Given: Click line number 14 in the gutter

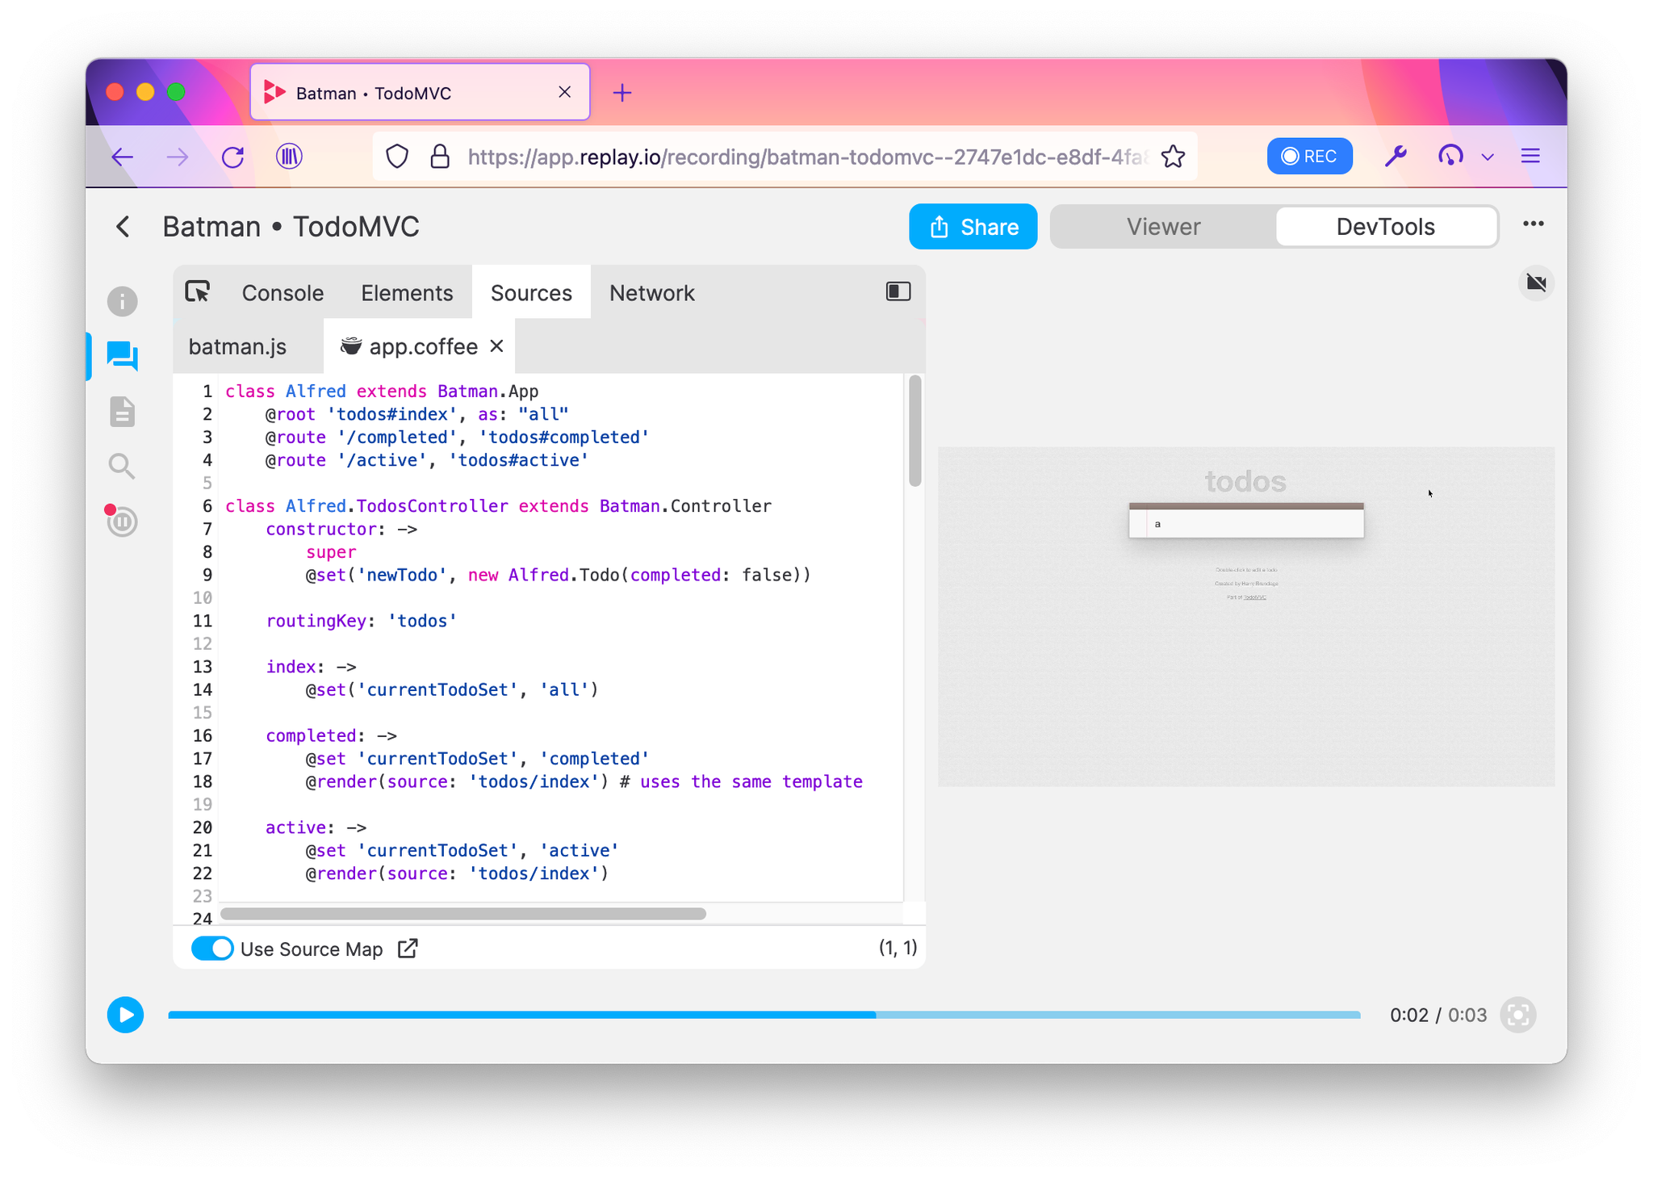Looking at the screenshot, I should point(202,689).
